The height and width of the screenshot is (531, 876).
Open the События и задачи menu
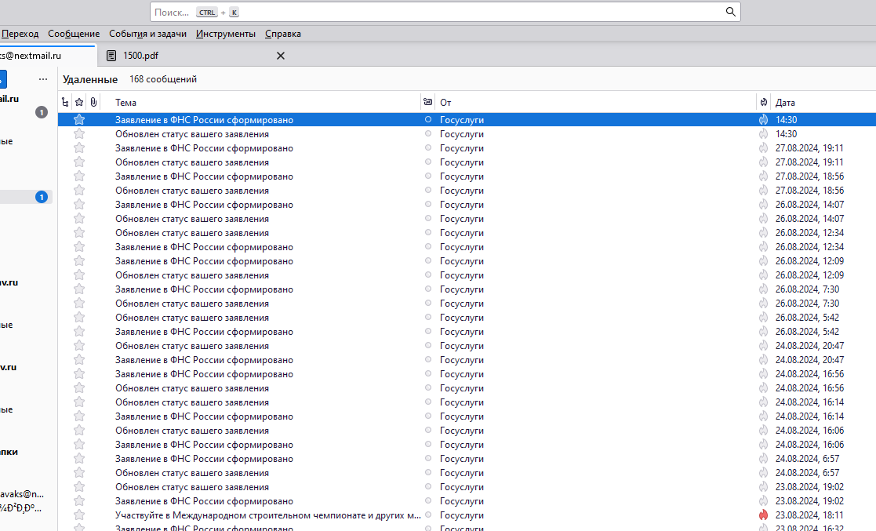147,34
